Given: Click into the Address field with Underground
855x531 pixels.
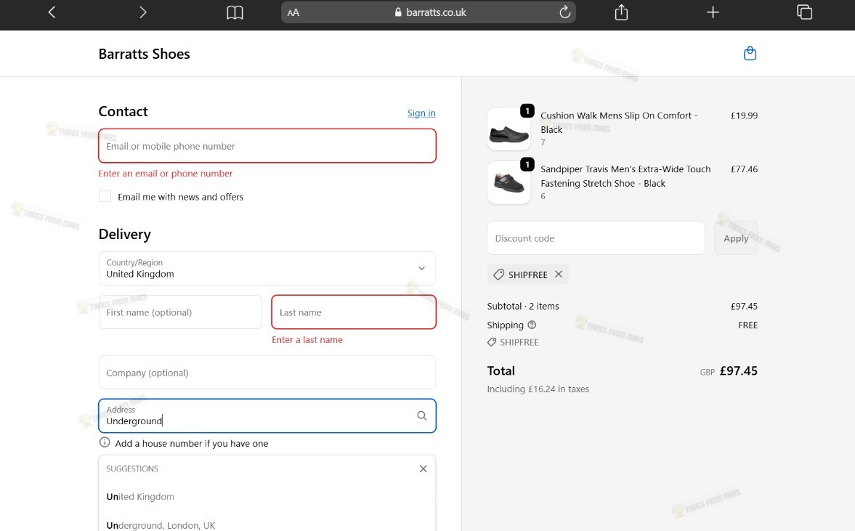Looking at the screenshot, I should coord(267,416).
